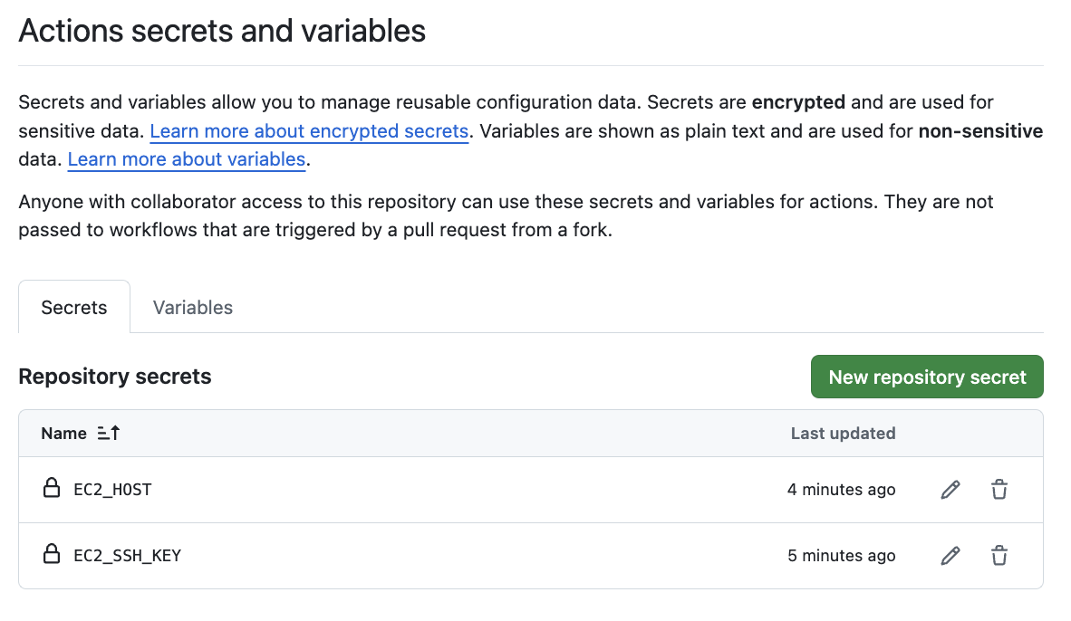
Task: Toggle the sort arrow icon next to Name
Action: 109,434
